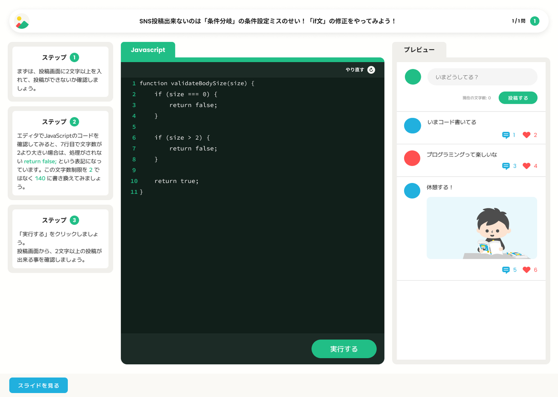Click green user avatar beside post input
This screenshot has height=397, width=558.
pyautogui.click(x=413, y=77)
